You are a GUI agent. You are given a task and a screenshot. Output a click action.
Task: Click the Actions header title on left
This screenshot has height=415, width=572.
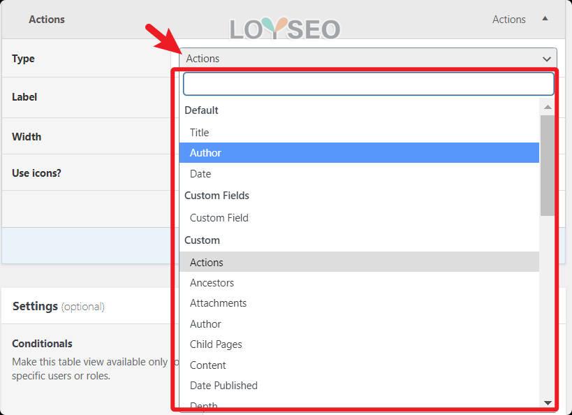coord(47,20)
